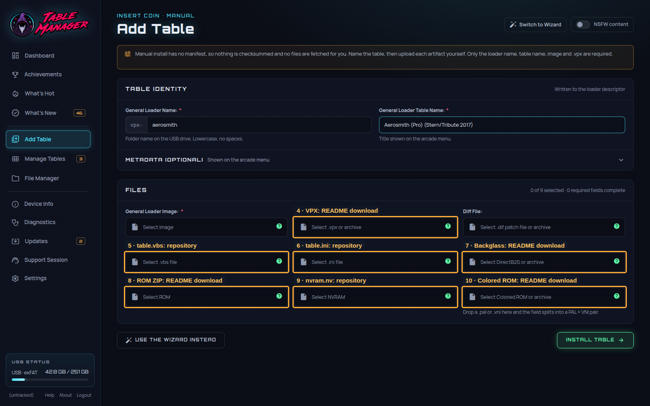The image size is (650, 406).
Task: Click the sliders icon in the notice banner
Action: [128, 54]
